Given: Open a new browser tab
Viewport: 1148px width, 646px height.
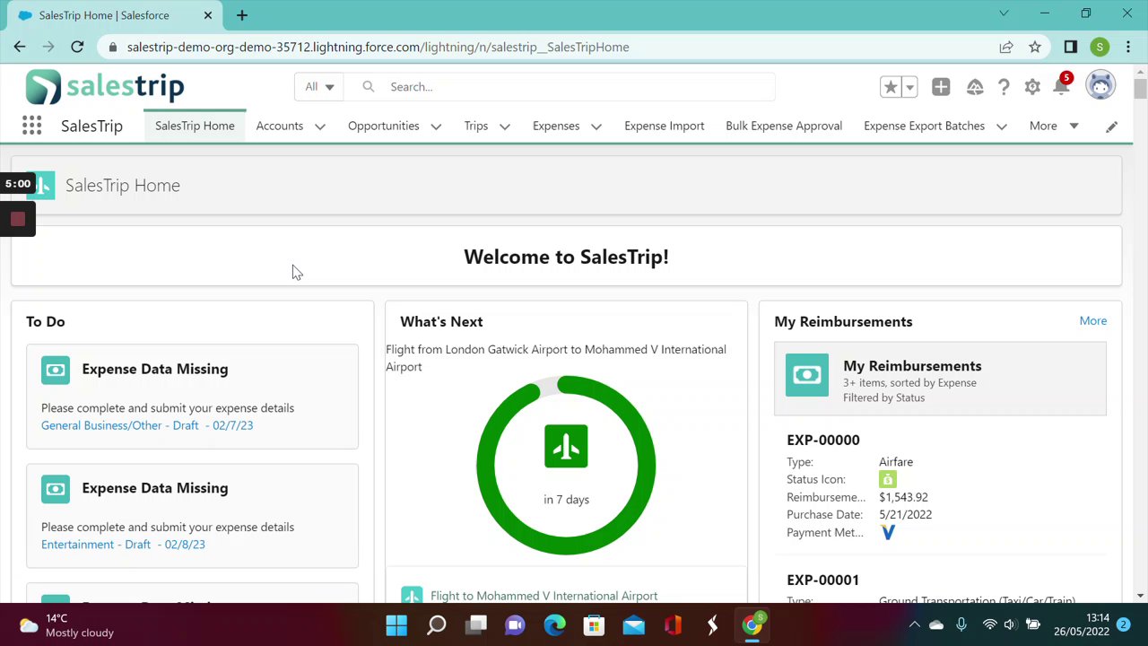Looking at the screenshot, I should tap(242, 15).
